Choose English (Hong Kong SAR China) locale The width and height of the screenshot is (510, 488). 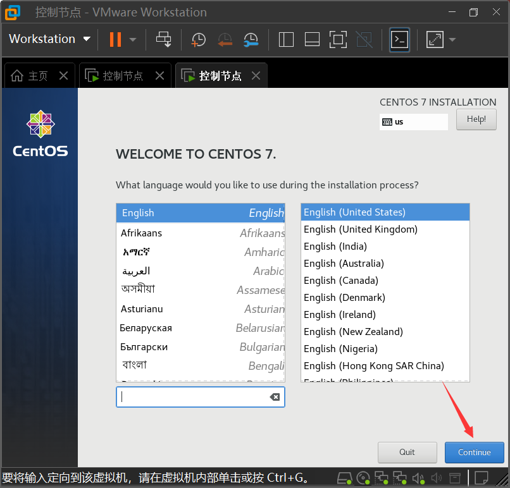385,366
